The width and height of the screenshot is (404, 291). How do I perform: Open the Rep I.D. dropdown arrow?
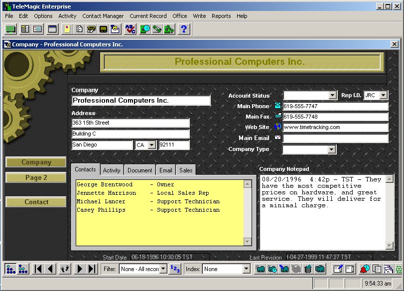[384, 95]
